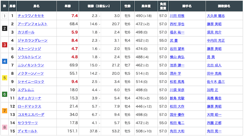Screen dimensions: 244x137
Task: Click the yellow bracket 5 badge
Action: (x=5, y=78)
